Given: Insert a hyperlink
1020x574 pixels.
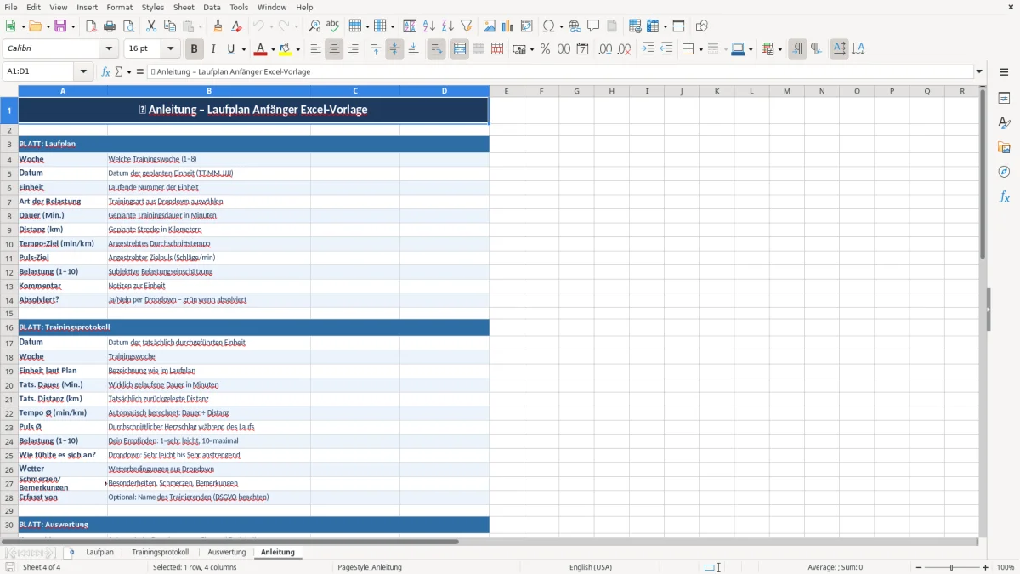Looking at the screenshot, I should (575, 26).
